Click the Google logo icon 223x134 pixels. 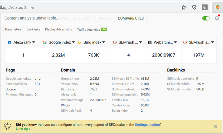[45, 42]
